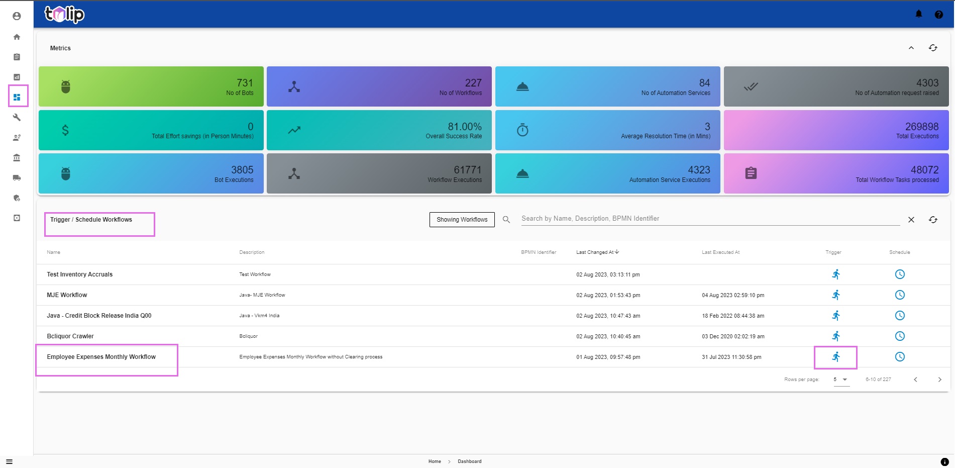Screen dimensions: 955x468
Task: Focus the Search by Name input field
Action: [710, 219]
